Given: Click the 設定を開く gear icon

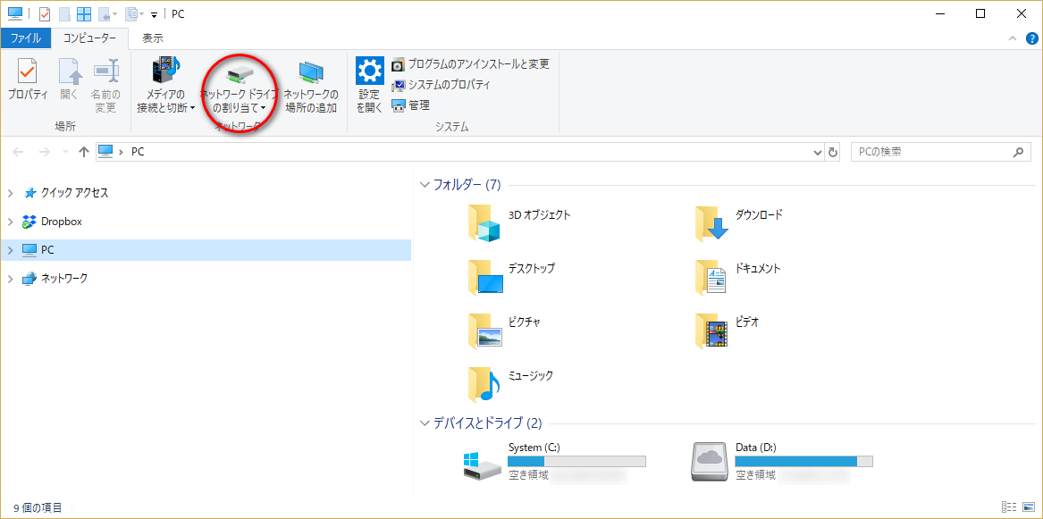Looking at the screenshot, I should click(x=369, y=71).
